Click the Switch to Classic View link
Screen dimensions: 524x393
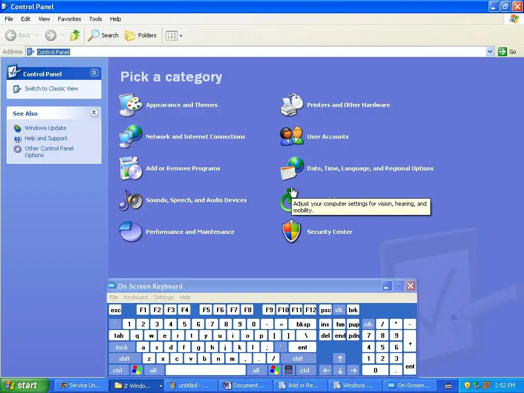click(51, 89)
